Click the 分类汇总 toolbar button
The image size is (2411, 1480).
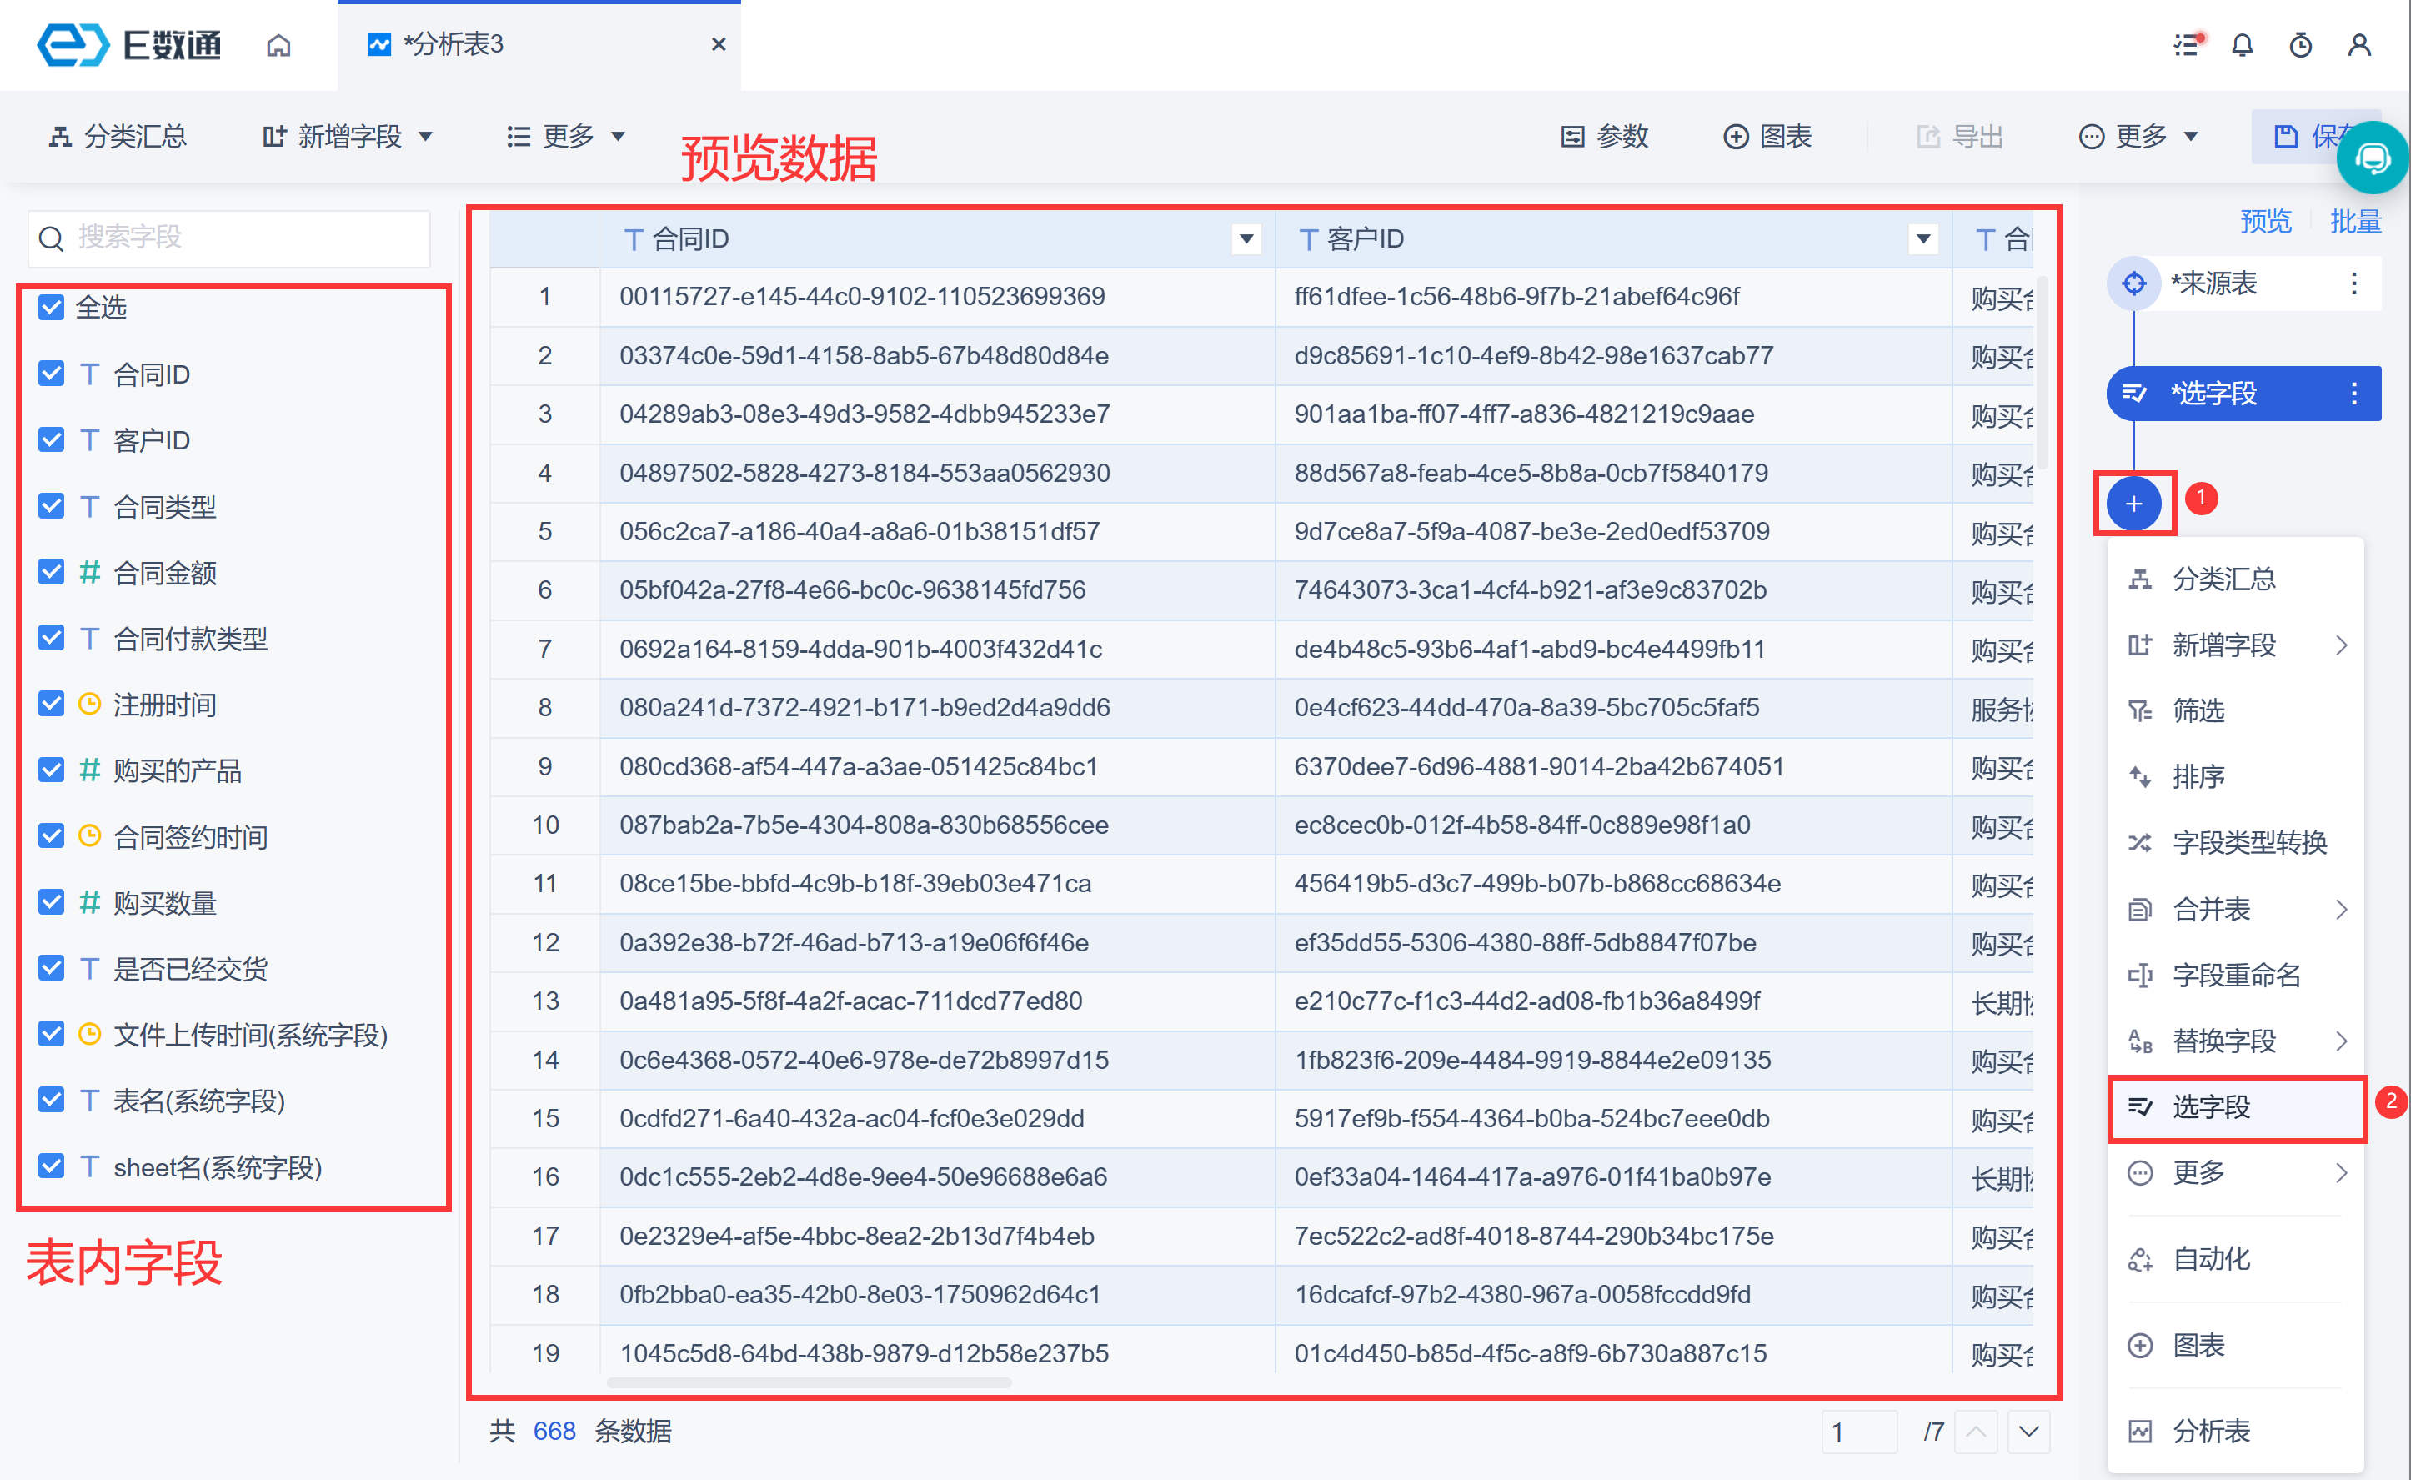click(118, 136)
